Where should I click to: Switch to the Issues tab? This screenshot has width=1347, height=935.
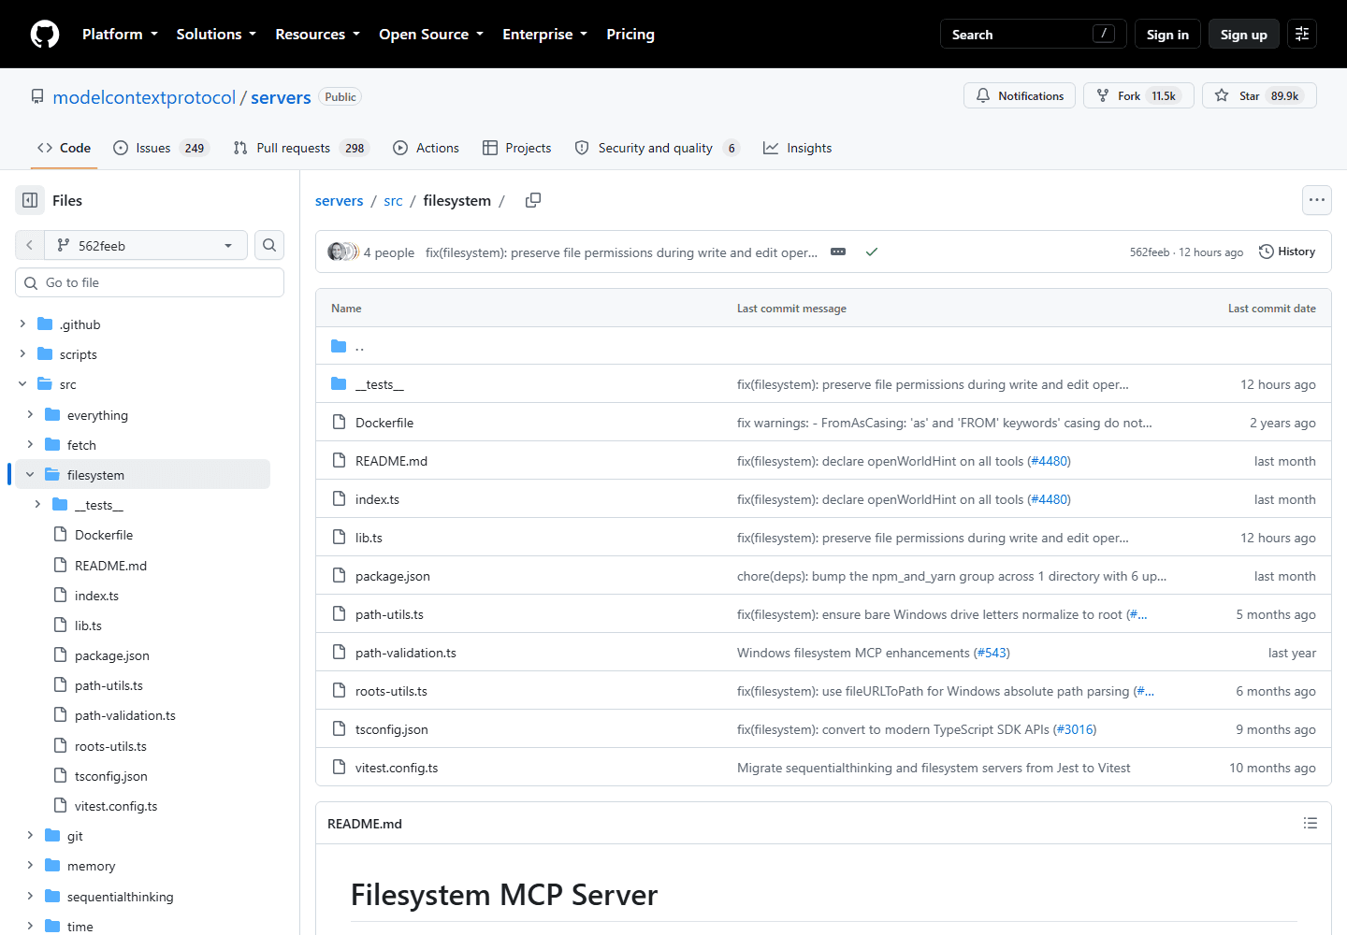(x=161, y=148)
